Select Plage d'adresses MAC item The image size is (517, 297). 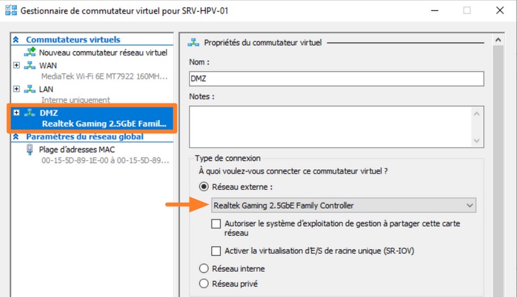pyautogui.click(x=77, y=149)
